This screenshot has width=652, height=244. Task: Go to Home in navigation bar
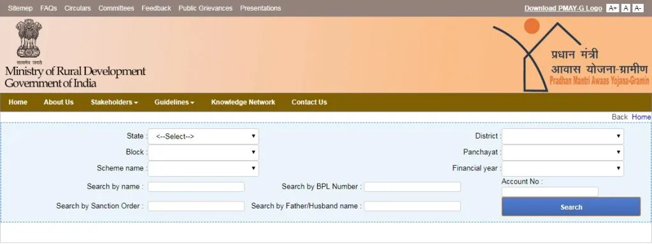pos(18,102)
